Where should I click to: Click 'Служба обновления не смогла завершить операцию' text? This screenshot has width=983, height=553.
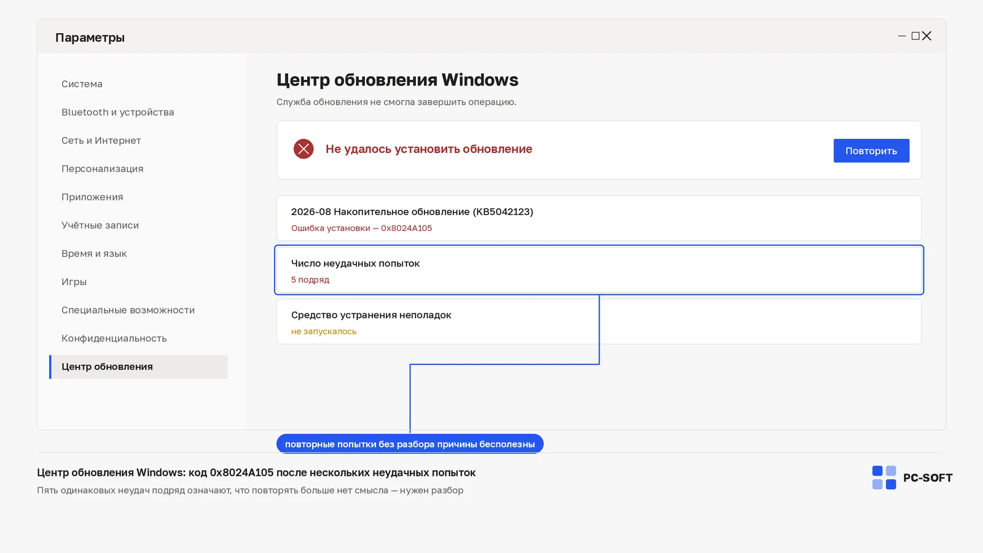[396, 102]
